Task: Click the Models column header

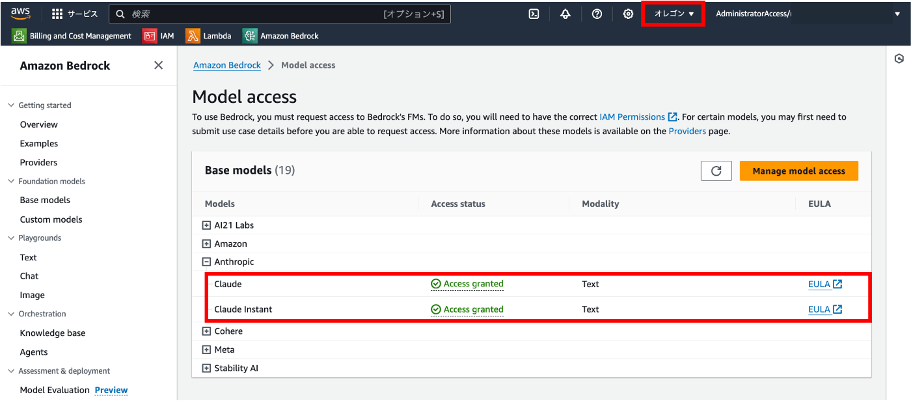Action: click(220, 204)
